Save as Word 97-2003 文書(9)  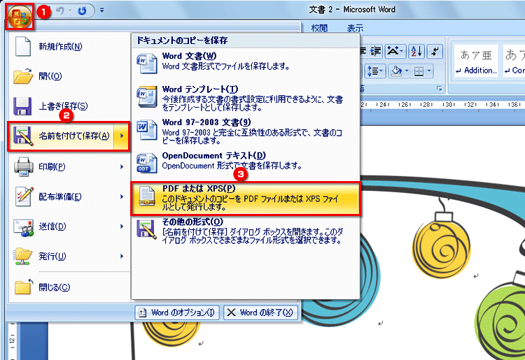point(246,131)
